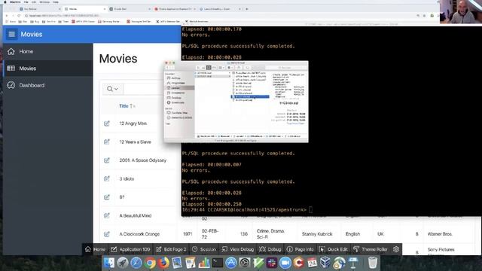Open Home in the sidebar
This screenshot has height=271, width=482.
pos(47,52)
